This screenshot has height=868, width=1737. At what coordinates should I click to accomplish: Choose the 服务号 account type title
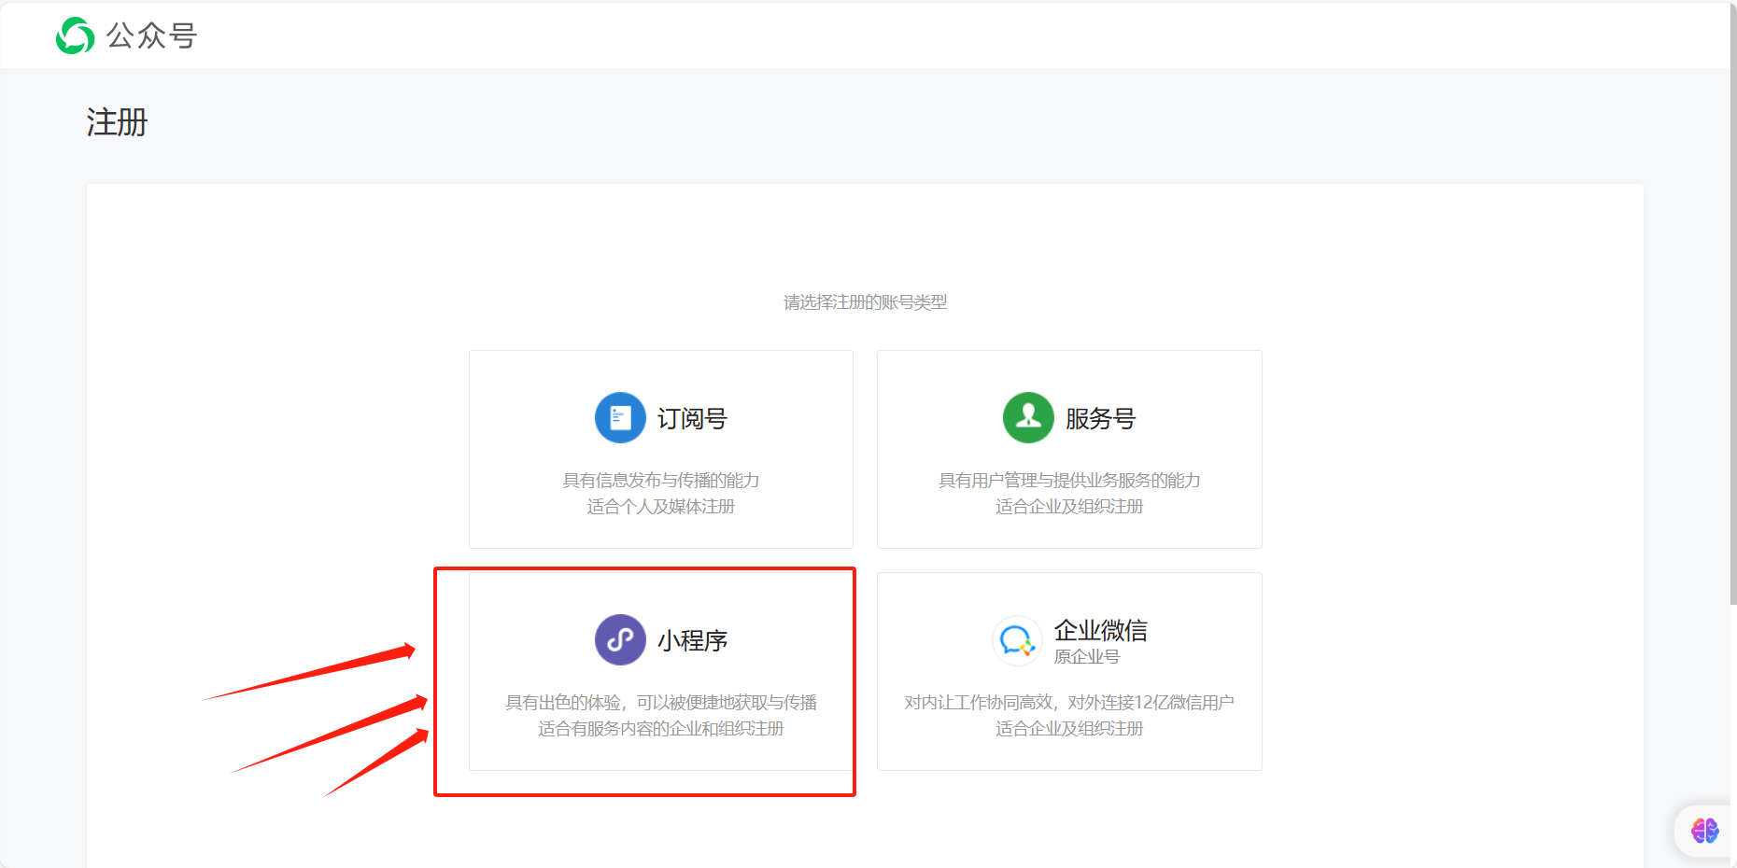point(1100,418)
